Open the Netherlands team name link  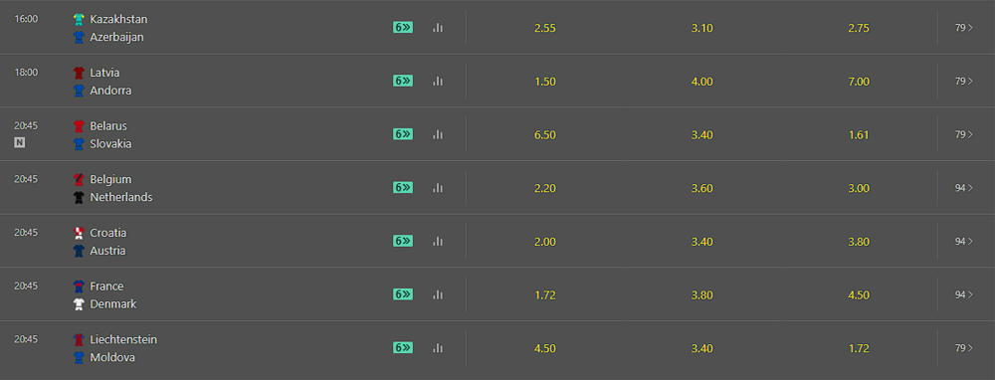click(x=121, y=197)
